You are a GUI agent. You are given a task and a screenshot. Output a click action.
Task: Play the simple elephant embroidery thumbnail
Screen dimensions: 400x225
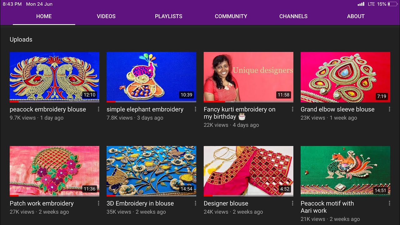point(151,77)
